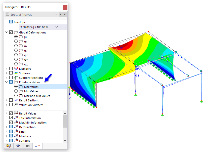Image resolution: width=204 pixels, height=152 pixels.
Task: Click the Global Deformations frame icon
Action: click(16, 32)
